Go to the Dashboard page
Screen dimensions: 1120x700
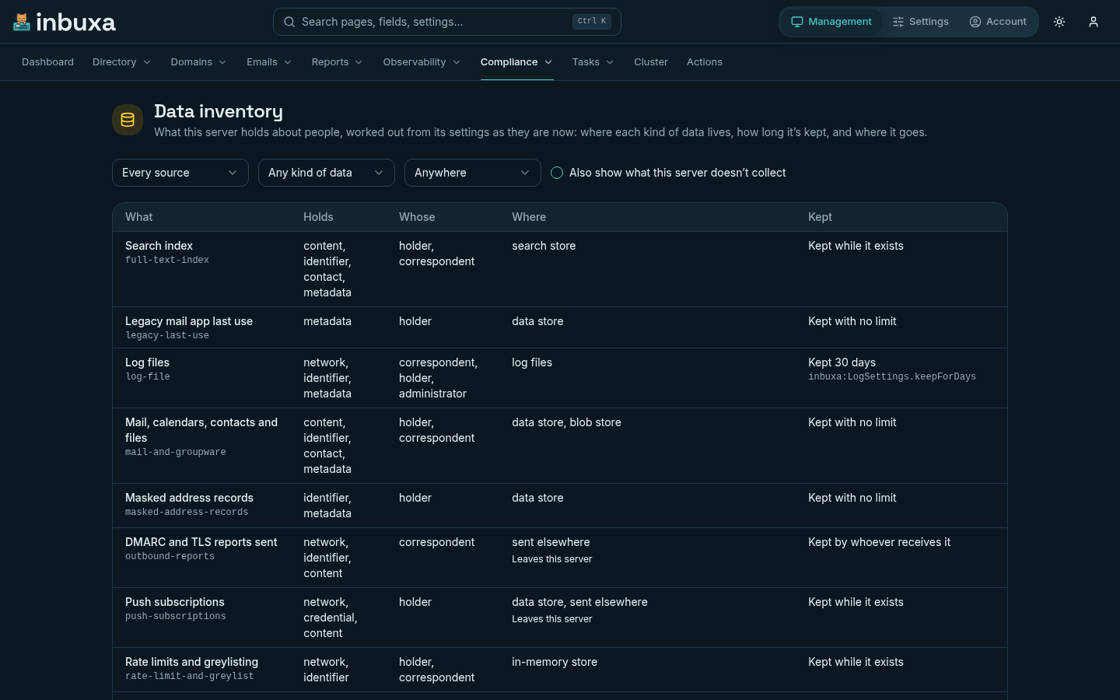[47, 62]
